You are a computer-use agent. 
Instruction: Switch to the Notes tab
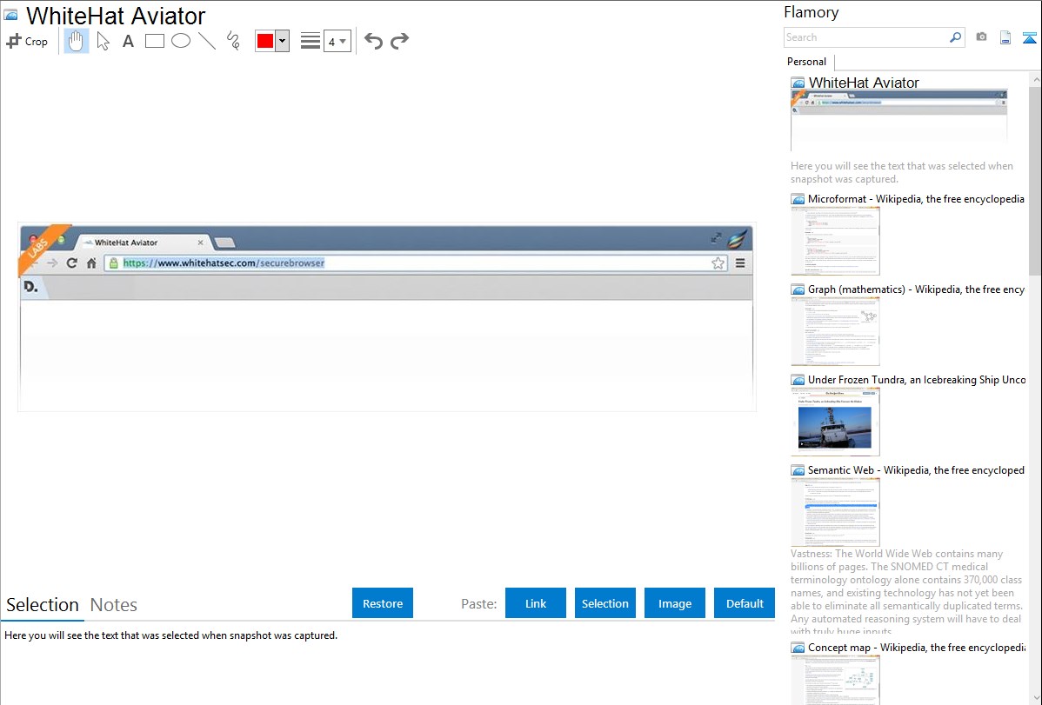pyautogui.click(x=114, y=605)
